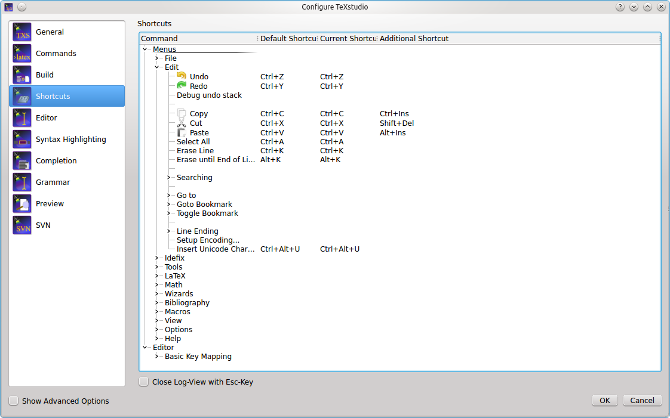
Task: Toggle Show Advanced Options checkbox
Action: pos(14,401)
